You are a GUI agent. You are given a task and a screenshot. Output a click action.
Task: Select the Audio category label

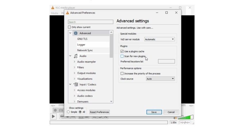pos(83,56)
